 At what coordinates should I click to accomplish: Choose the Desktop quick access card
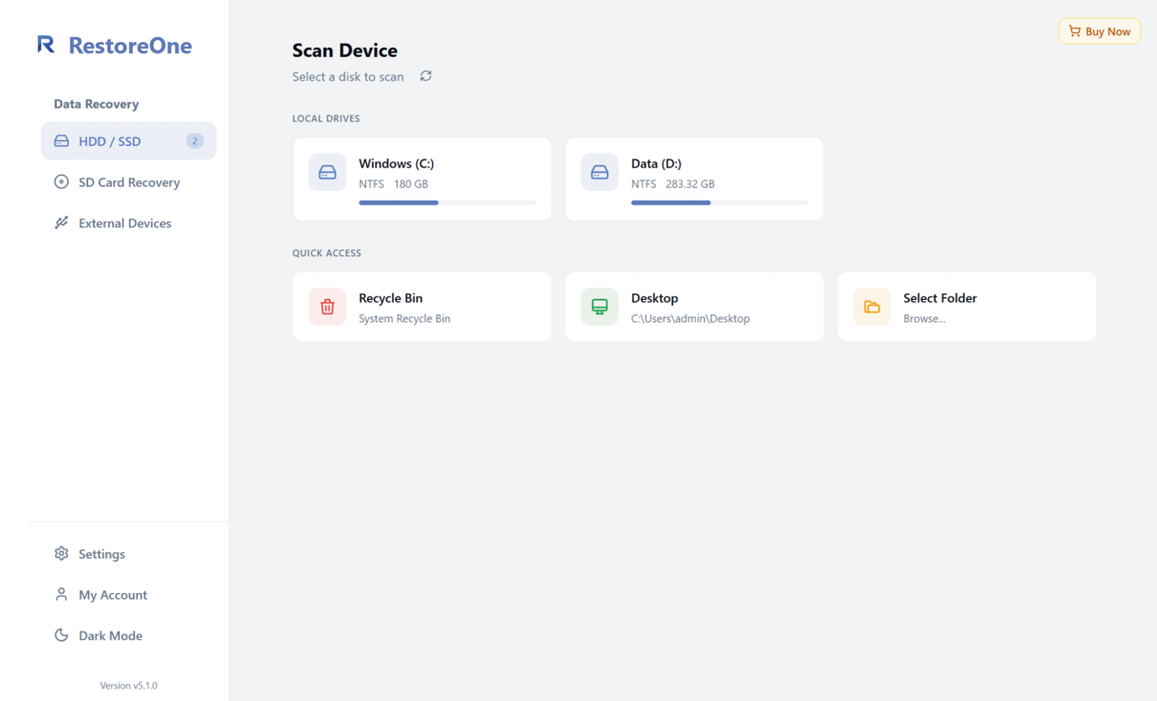(x=695, y=307)
